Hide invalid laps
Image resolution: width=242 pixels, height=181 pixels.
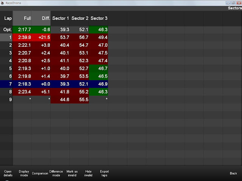point(88,173)
